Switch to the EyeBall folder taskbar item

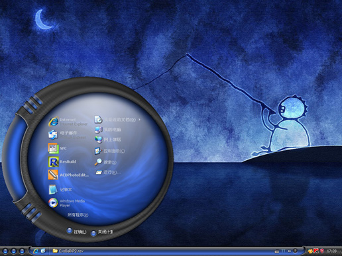(x=68, y=251)
